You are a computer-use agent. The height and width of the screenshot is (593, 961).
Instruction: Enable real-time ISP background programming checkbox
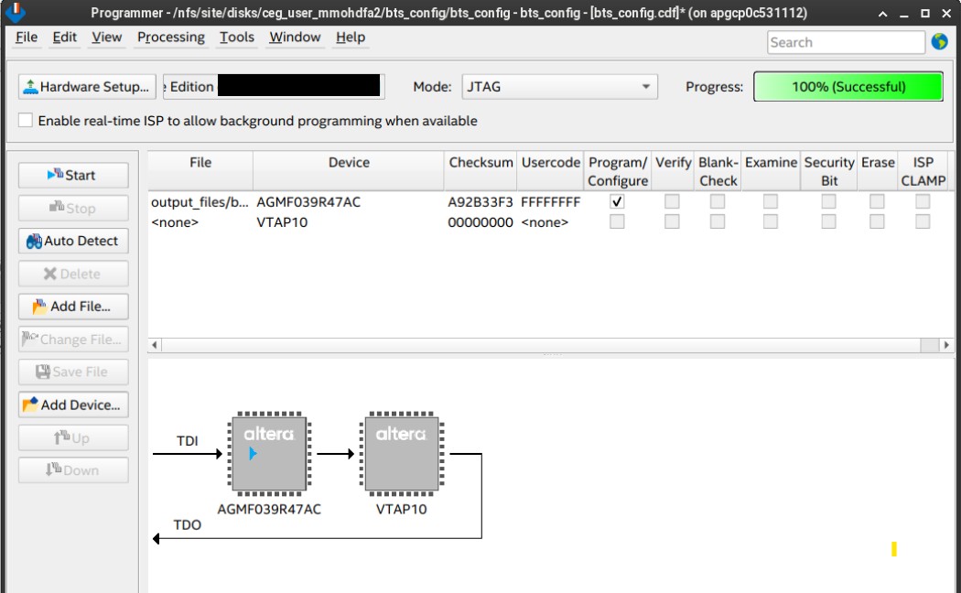point(26,121)
